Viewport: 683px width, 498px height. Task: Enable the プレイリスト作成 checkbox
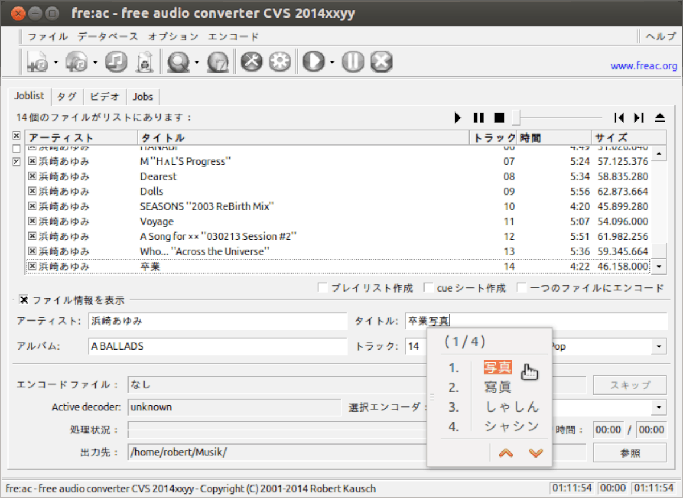[323, 288]
